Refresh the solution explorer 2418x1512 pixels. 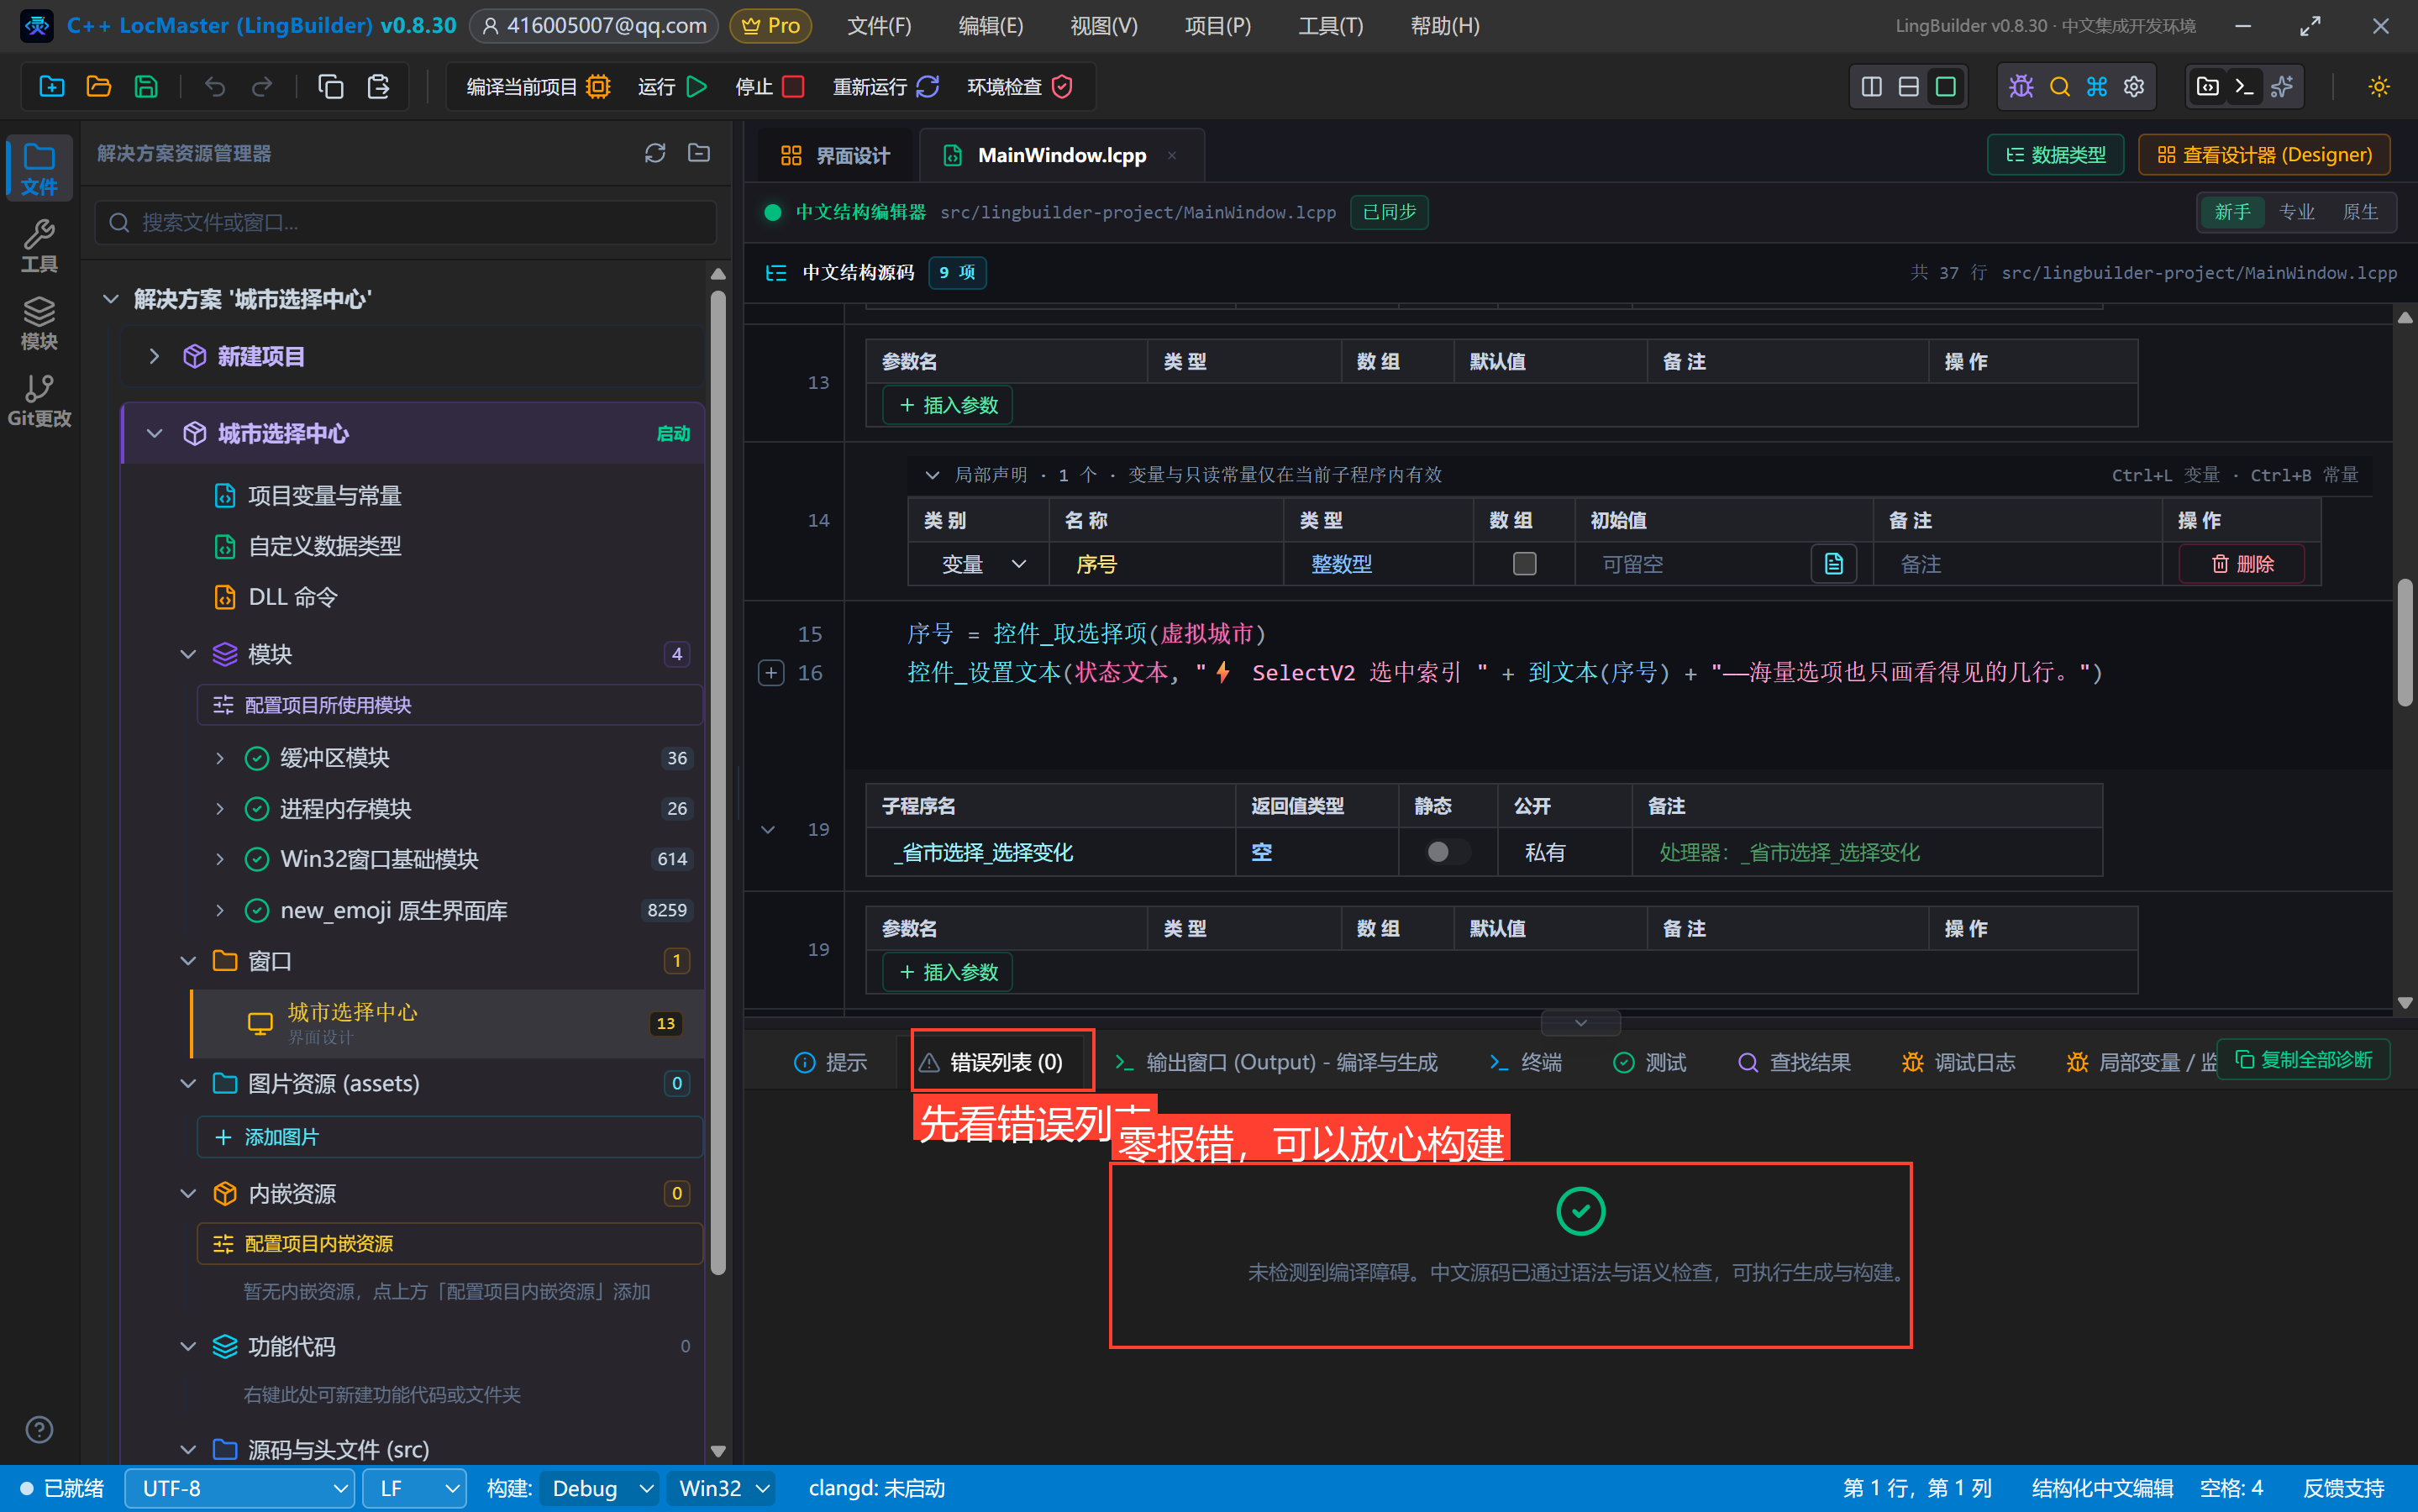click(655, 153)
